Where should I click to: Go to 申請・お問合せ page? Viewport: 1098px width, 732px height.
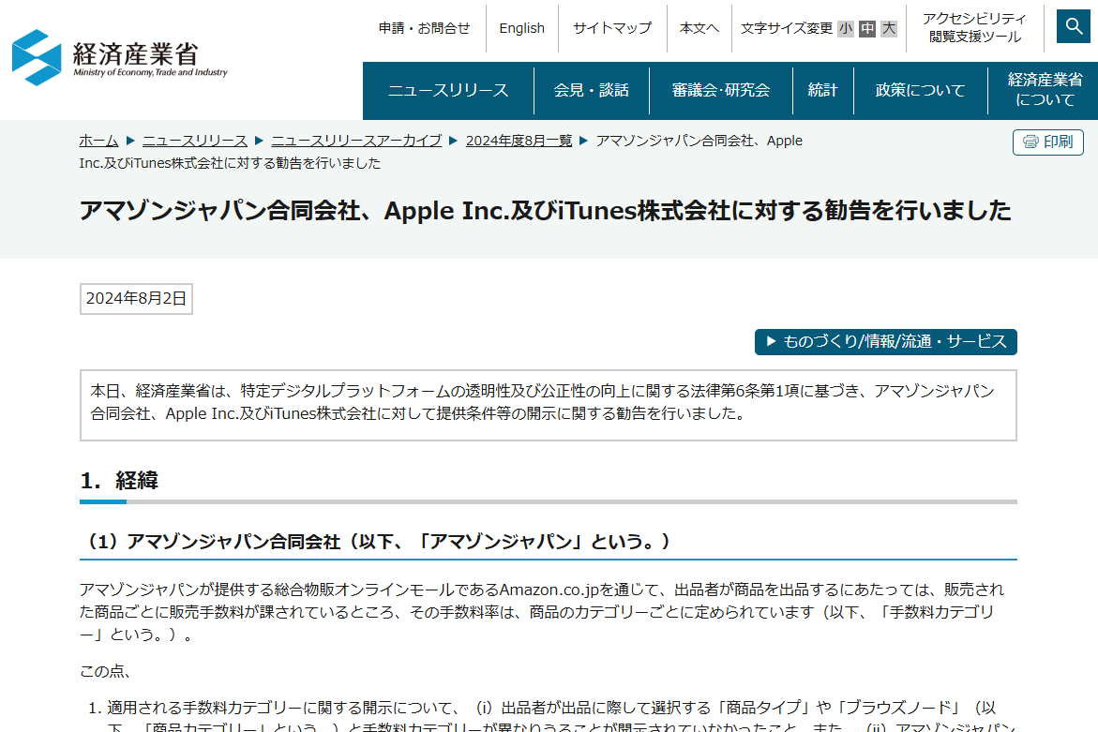(x=425, y=28)
